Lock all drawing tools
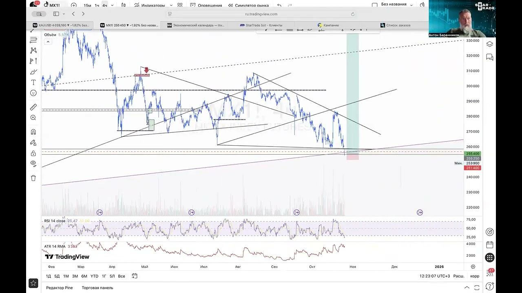522x293 pixels. [x=33, y=153]
